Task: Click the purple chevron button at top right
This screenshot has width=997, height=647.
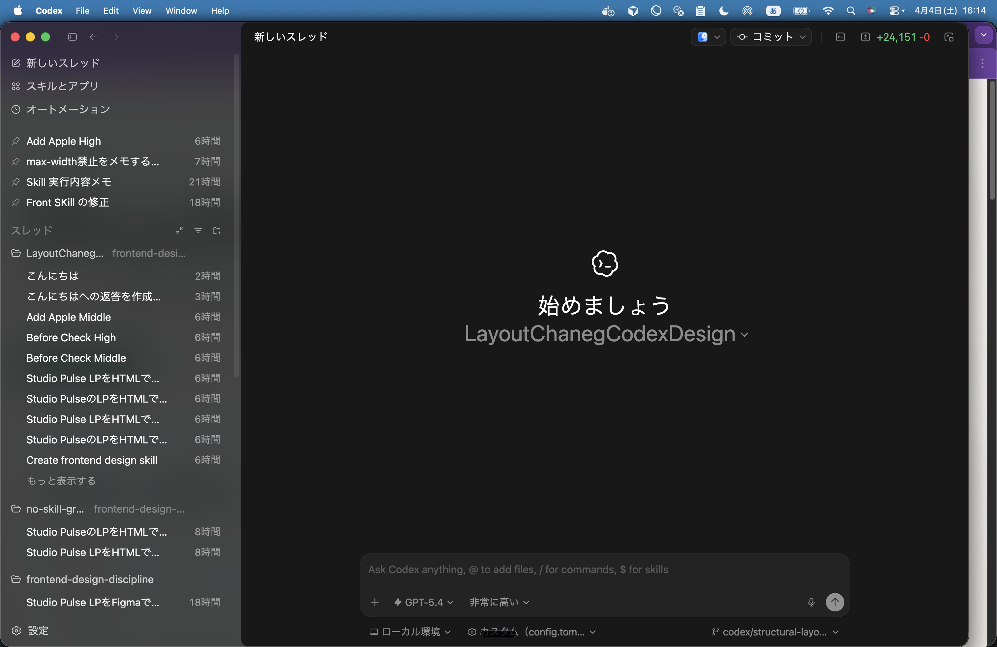Action: click(x=983, y=35)
